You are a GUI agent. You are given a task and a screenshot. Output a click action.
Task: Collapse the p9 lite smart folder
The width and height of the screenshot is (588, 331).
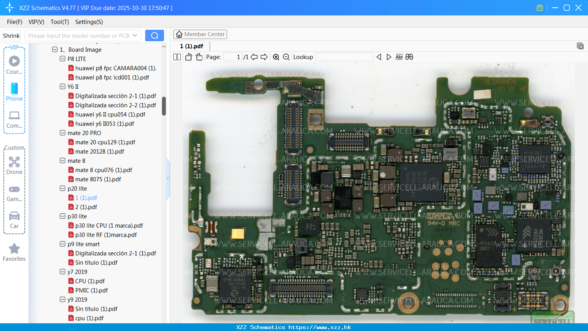click(63, 244)
